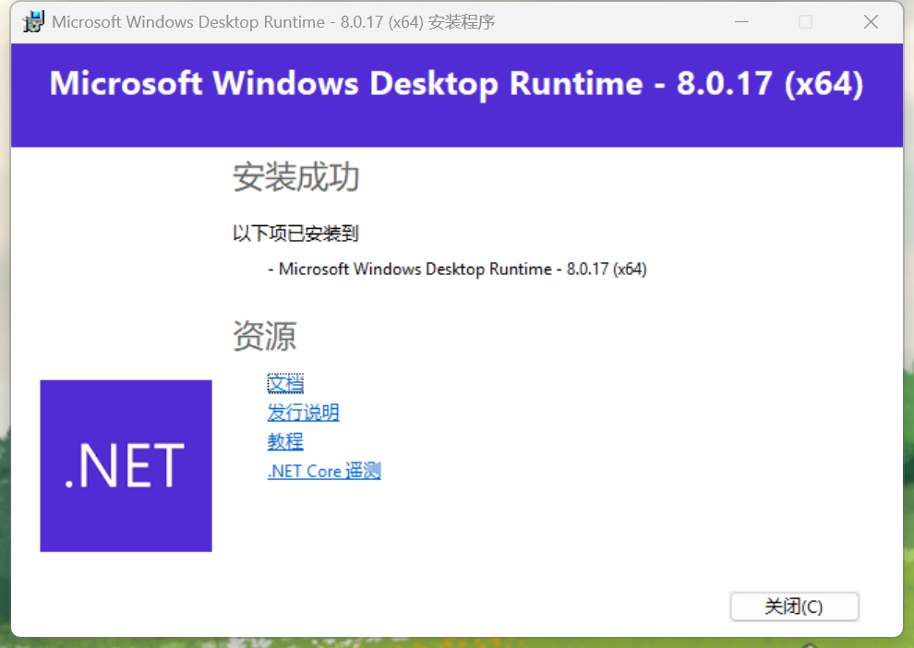Image resolution: width=914 pixels, height=648 pixels.
Task: Click the 关闭(C) button
Action: click(794, 606)
